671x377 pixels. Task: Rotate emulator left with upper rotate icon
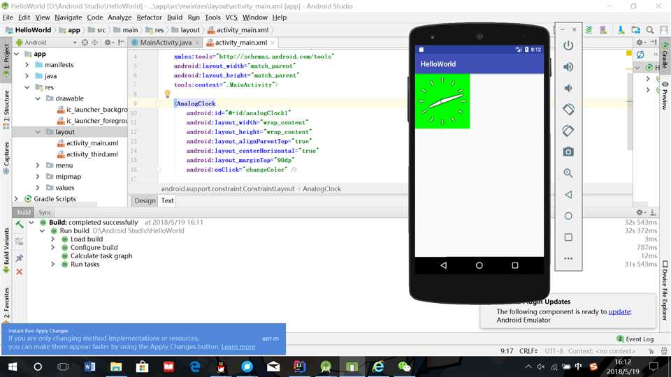click(568, 109)
